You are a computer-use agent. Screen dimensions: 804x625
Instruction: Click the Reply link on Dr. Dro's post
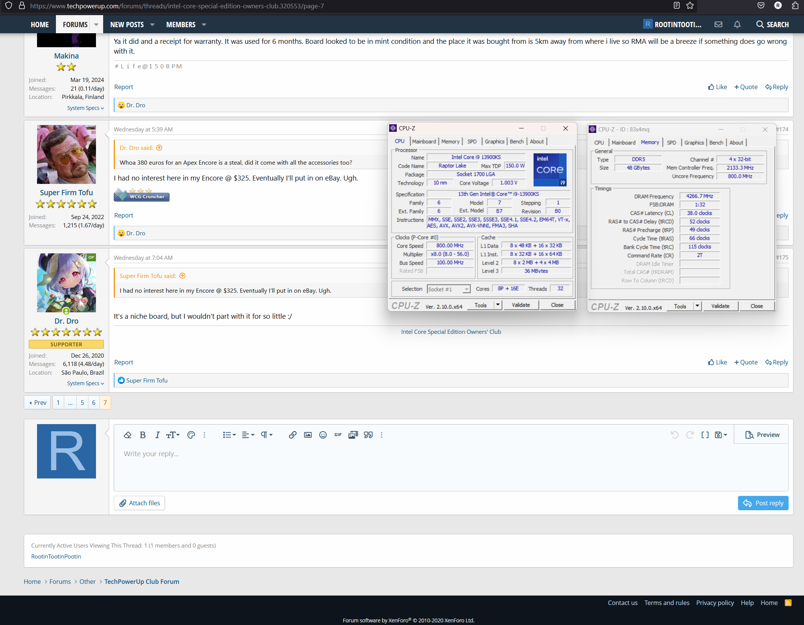[776, 362]
